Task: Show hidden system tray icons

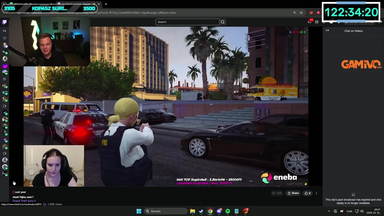Action: (x=329, y=211)
